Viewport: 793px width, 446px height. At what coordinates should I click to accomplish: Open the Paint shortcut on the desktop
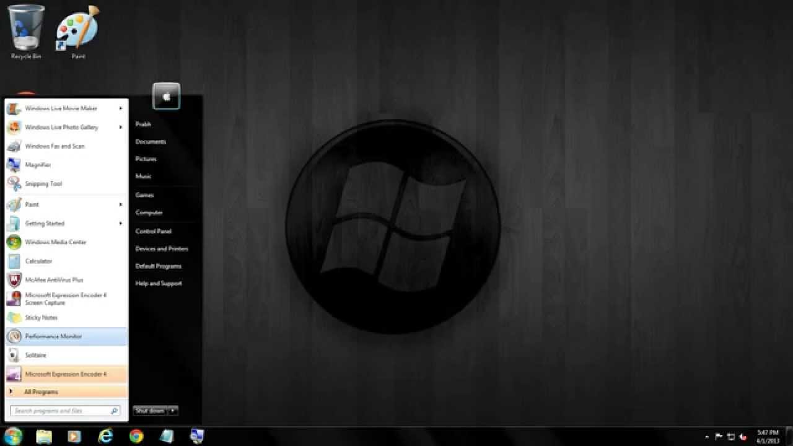(x=78, y=32)
